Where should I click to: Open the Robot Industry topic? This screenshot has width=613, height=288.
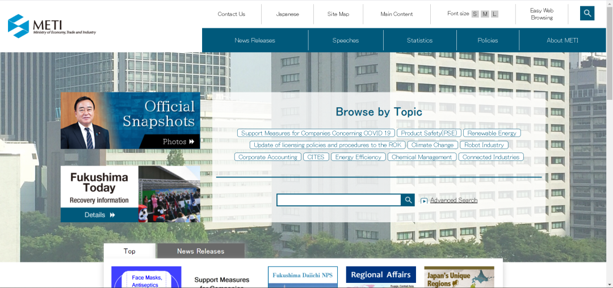click(x=484, y=145)
